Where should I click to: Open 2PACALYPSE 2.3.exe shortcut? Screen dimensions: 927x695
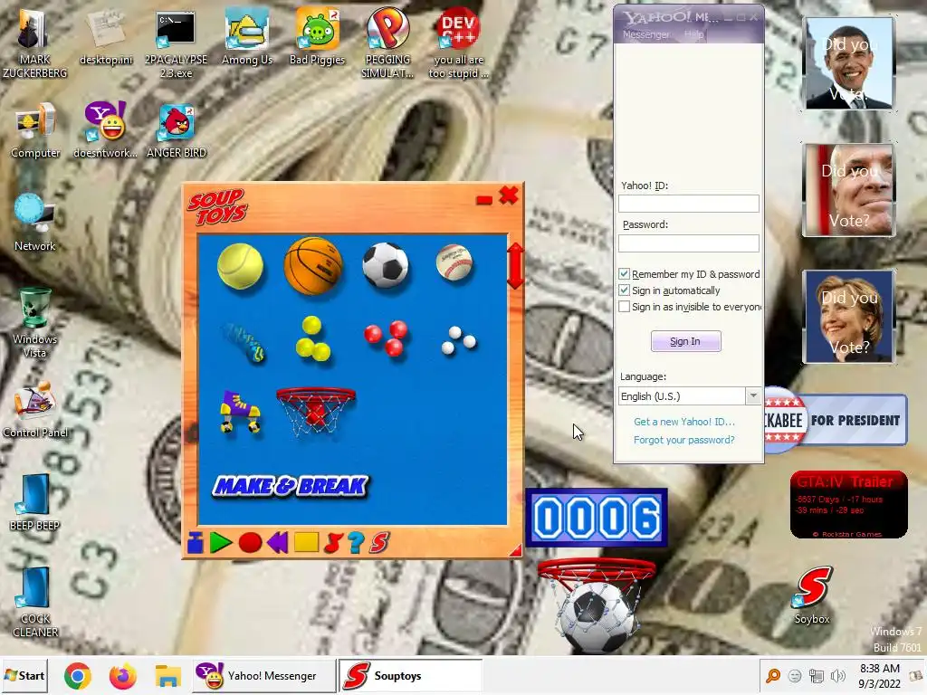point(176,45)
